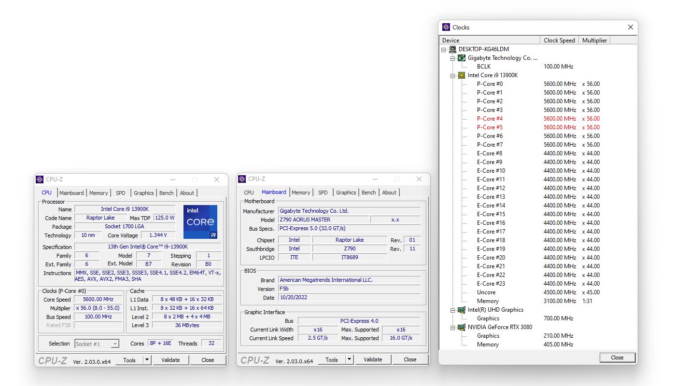Viewport: 676px width, 386px height.
Task: Open Memory tab in the middle CPU-Z window
Action: tap(301, 193)
